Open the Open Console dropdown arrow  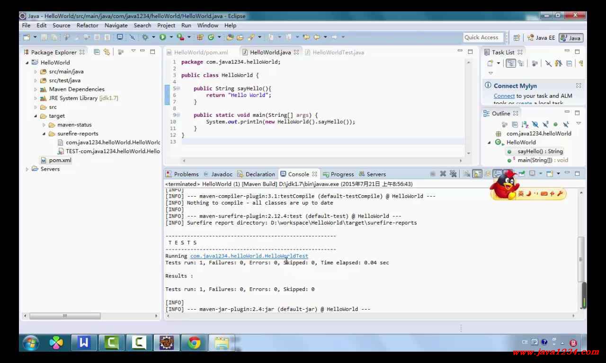click(x=558, y=173)
